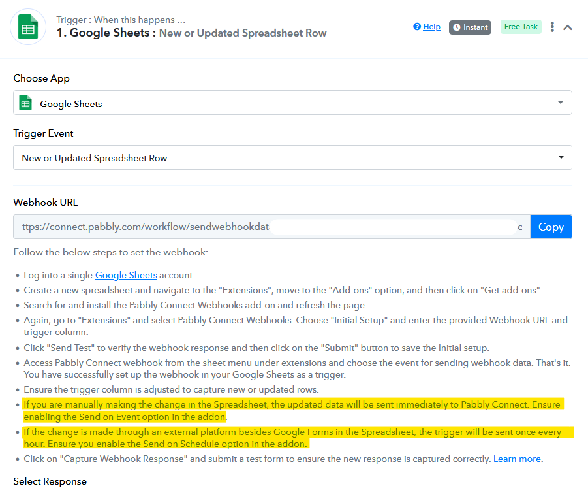588x488 pixels.
Task: Click the 'Trigger Event' label
Action: pyautogui.click(x=43, y=133)
